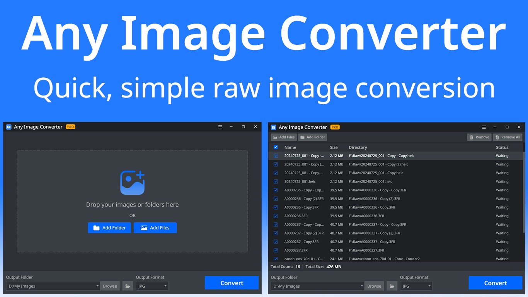Uncheck checkbox for 20240725_001.heic row
This screenshot has height=297, width=528.
pyautogui.click(x=276, y=181)
